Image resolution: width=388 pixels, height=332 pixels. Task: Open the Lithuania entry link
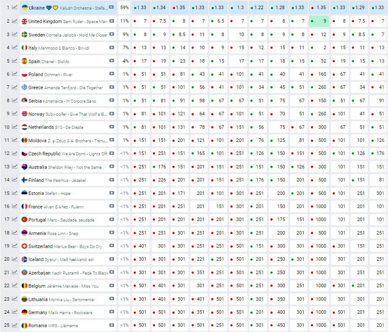coord(38,299)
